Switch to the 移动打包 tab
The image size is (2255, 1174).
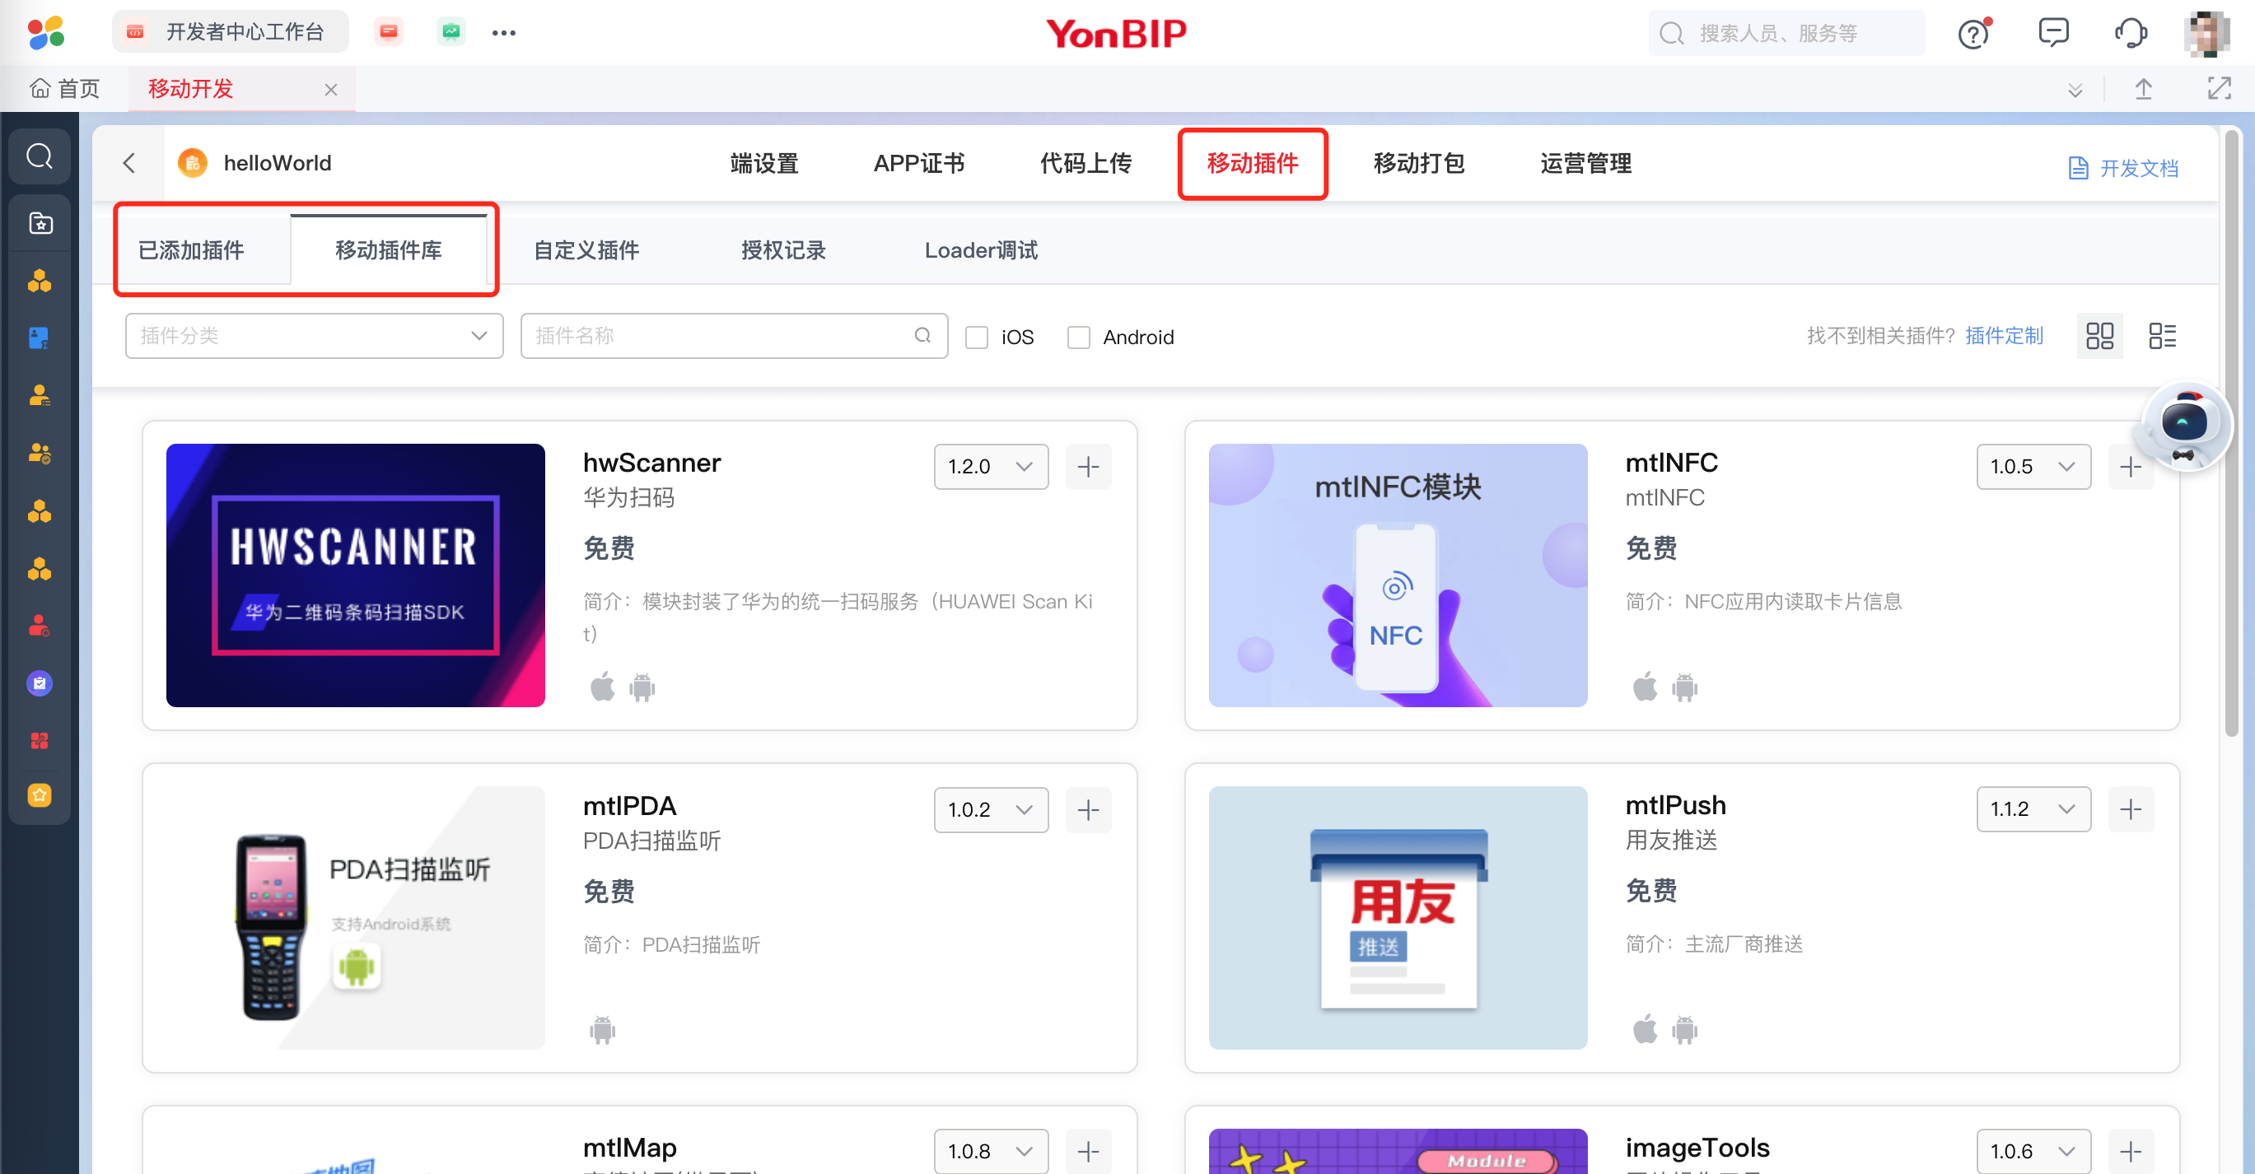(1418, 164)
